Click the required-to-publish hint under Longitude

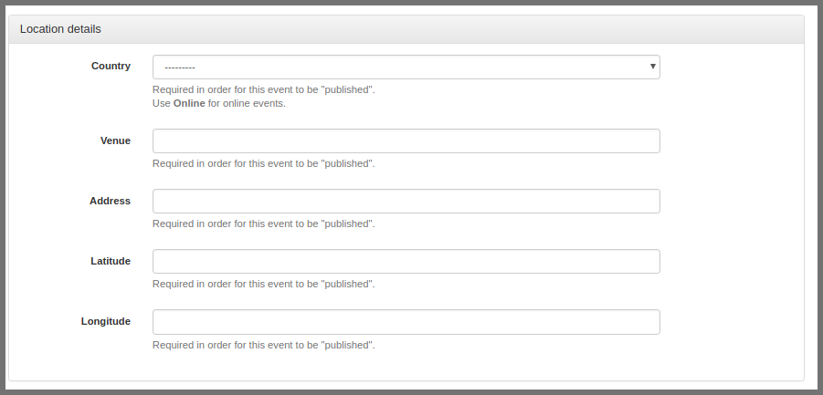tap(263, 345)
